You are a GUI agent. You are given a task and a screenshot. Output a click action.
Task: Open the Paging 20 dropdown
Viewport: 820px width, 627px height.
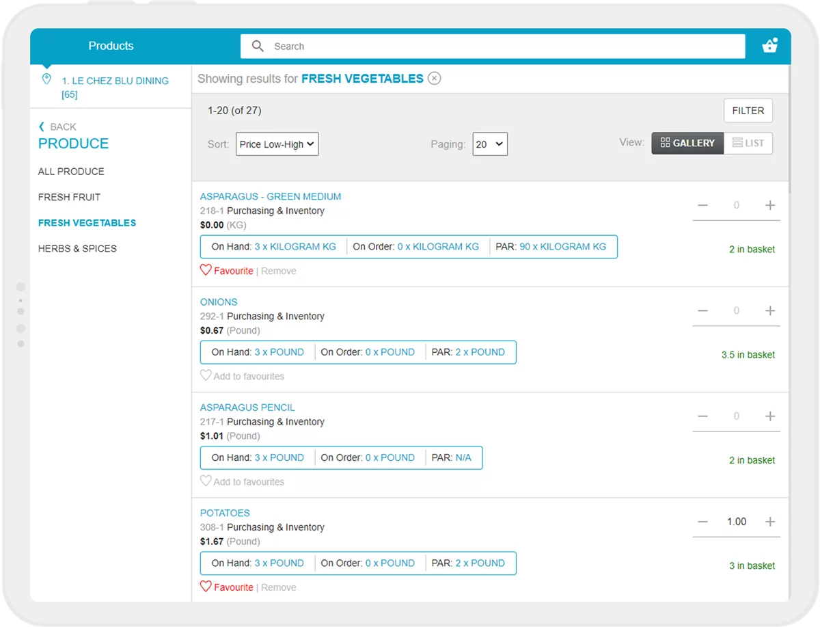489,144
